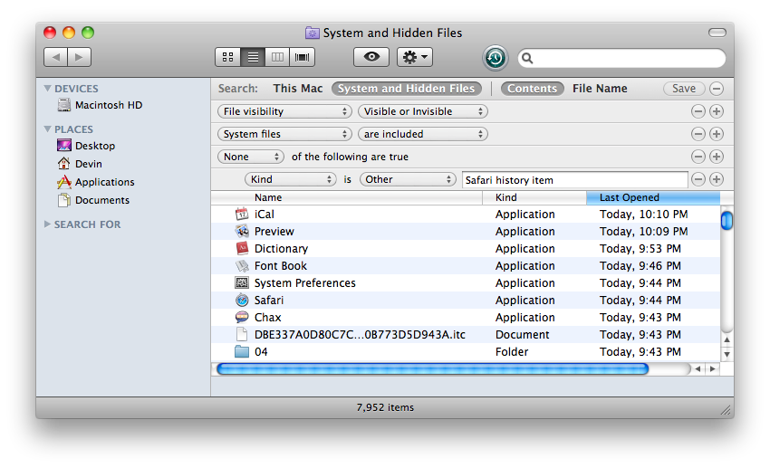This screenshot has height=468, width=770.
Task: Switch to Cover Flow view
Action: (x=302, y=57)
